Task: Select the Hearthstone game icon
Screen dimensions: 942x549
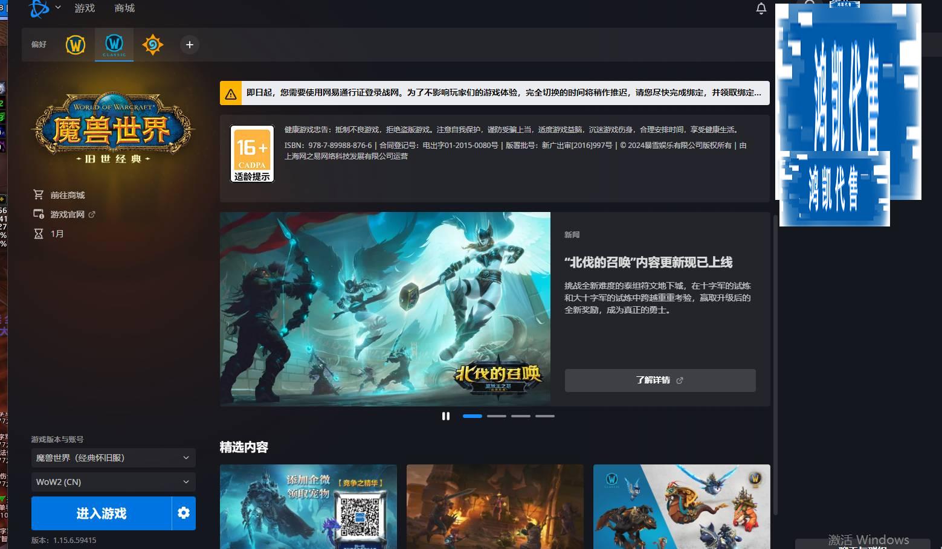Action: [x=153, y=45]
